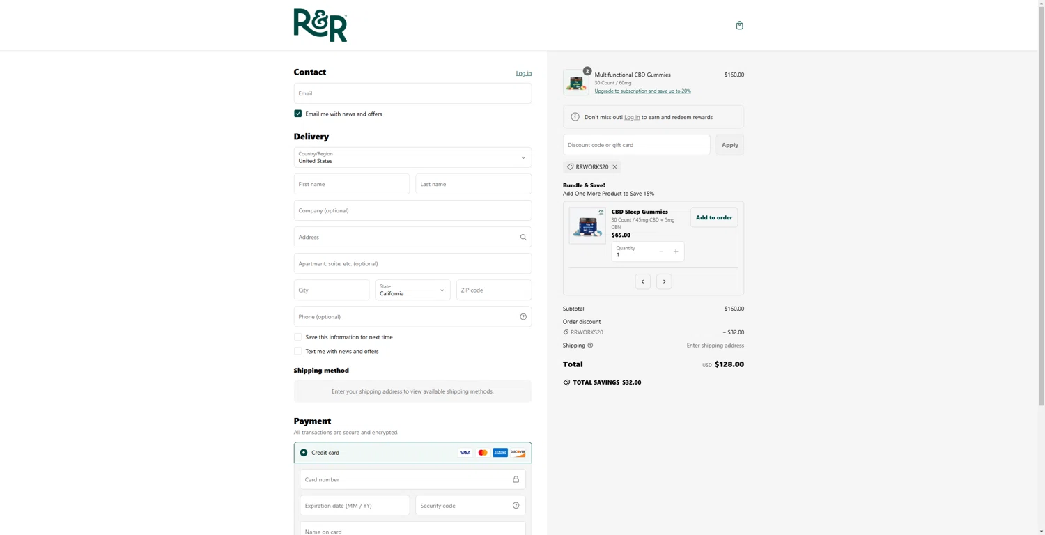Click the Log in link beside Contact
The height and width of the screenshot is (535, 1045).
click(x=524, y=73)
